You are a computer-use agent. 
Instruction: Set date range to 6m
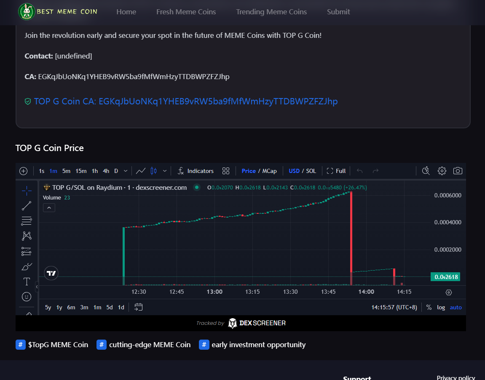[71, 307]
